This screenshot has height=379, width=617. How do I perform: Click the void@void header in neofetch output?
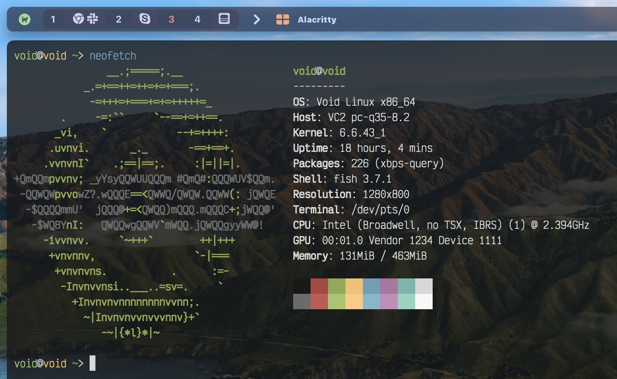319,71
